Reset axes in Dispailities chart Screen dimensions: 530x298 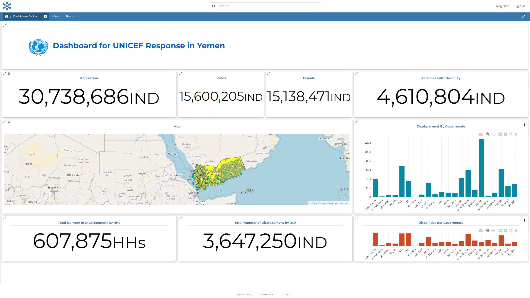pos(516,231)
